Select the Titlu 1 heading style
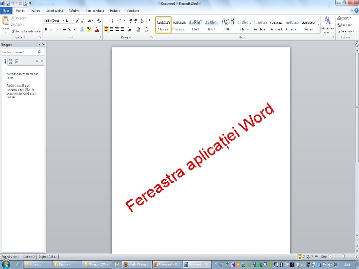The image size is (359, 269). [195, 25]
